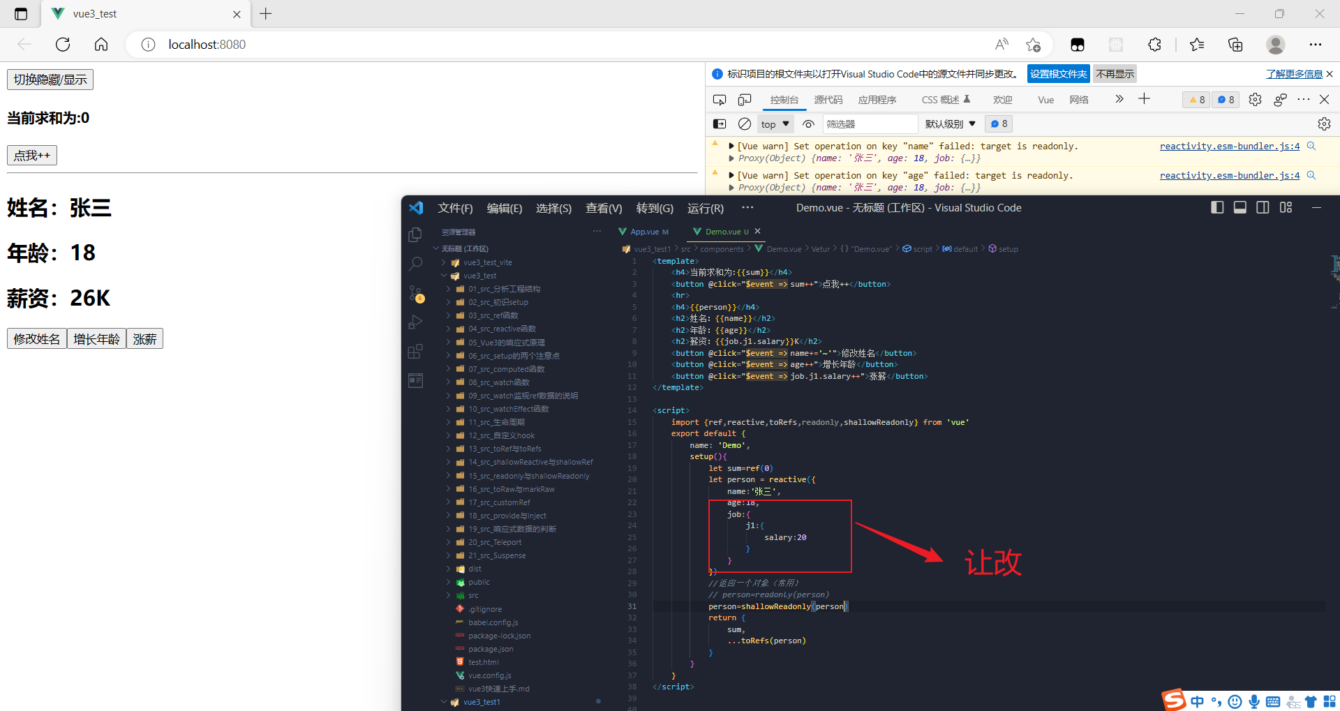
Task: Toggle VS Code primary side bar layout
Action: [1217, 207]
